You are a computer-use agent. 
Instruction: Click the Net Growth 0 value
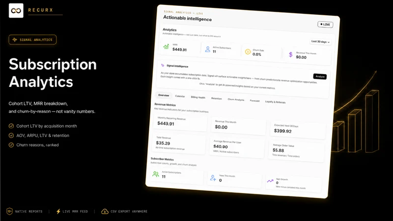277,183
